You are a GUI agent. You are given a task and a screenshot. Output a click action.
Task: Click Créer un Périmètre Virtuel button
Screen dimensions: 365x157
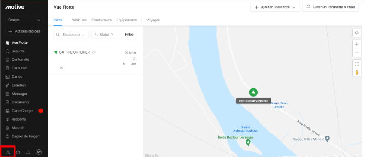coord(331,7)
